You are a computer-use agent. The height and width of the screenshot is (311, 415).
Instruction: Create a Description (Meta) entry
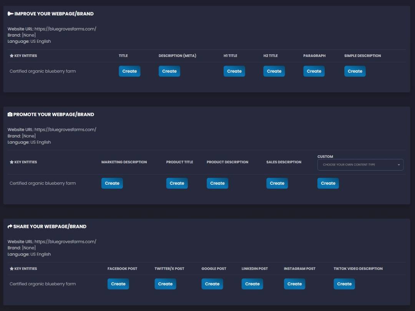[169, 71]
